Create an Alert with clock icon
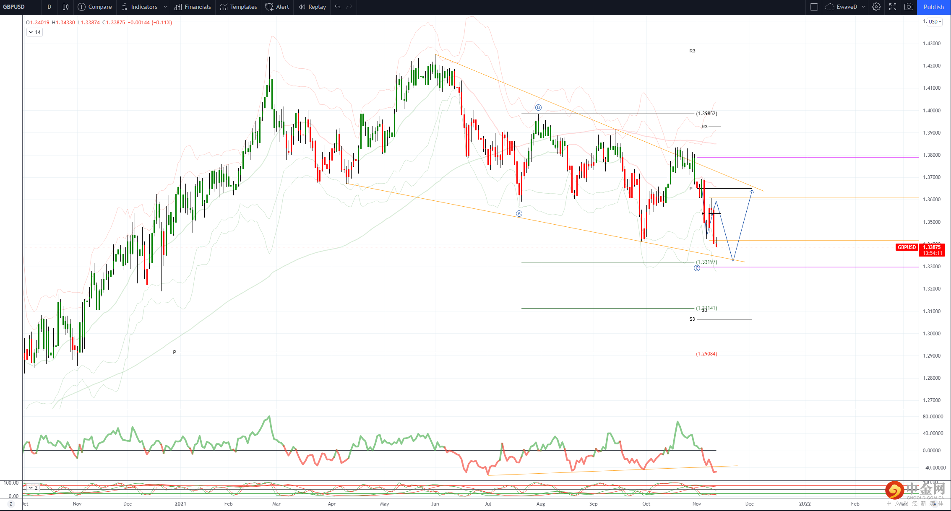 [277, 7]
